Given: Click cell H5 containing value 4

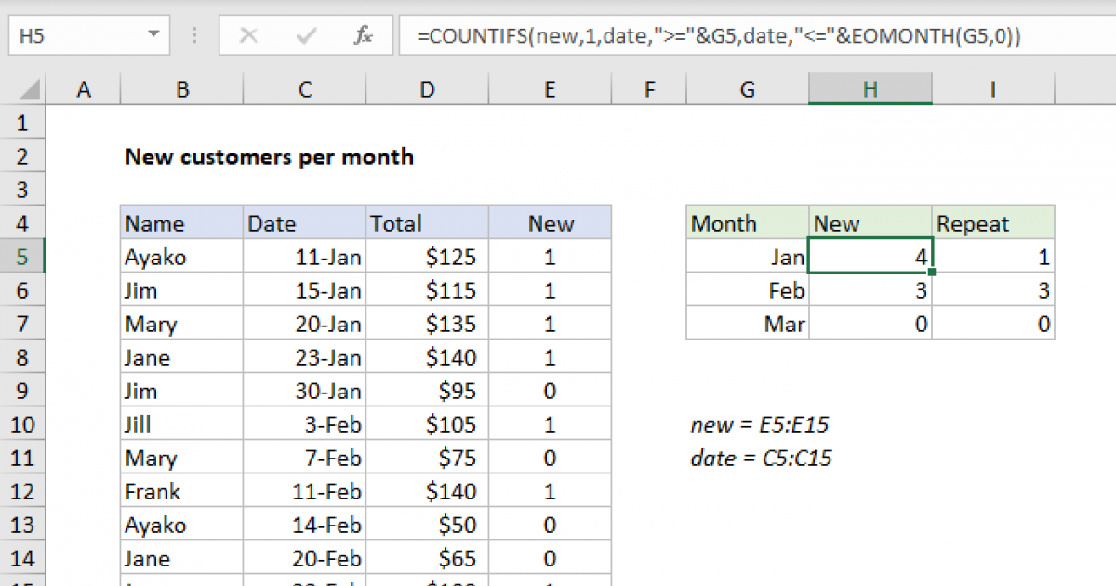Looking at the screenshot, I should click(870, 256).
